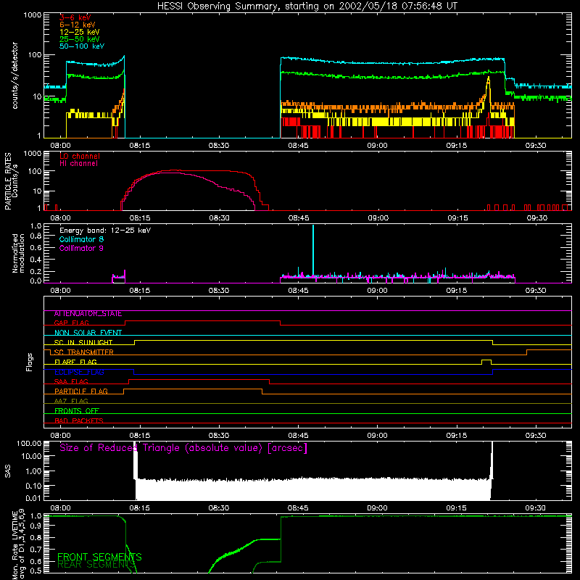Click the ATTENUATOR_STATE flag label
Screen dimensions: 580x580
[x=88, y=314]
